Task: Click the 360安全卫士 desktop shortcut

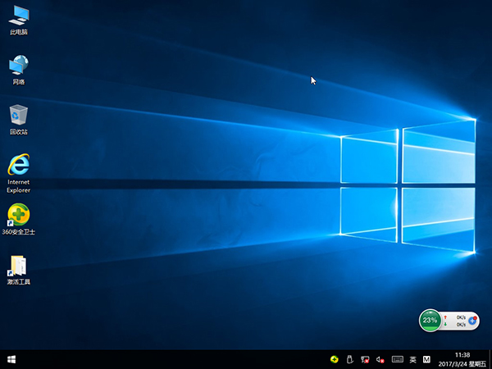Action: click(18, 216)
